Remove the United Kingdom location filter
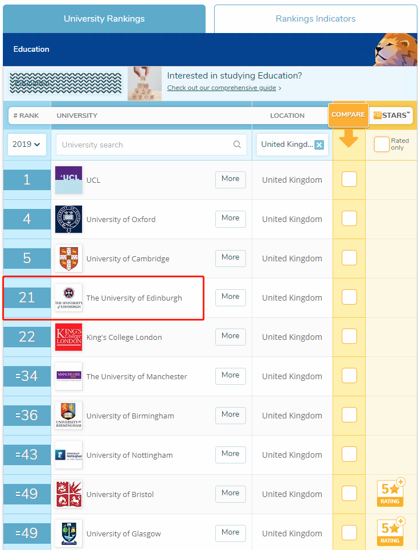Viewport: 418px width, 550px height. [x=319, y=145]
